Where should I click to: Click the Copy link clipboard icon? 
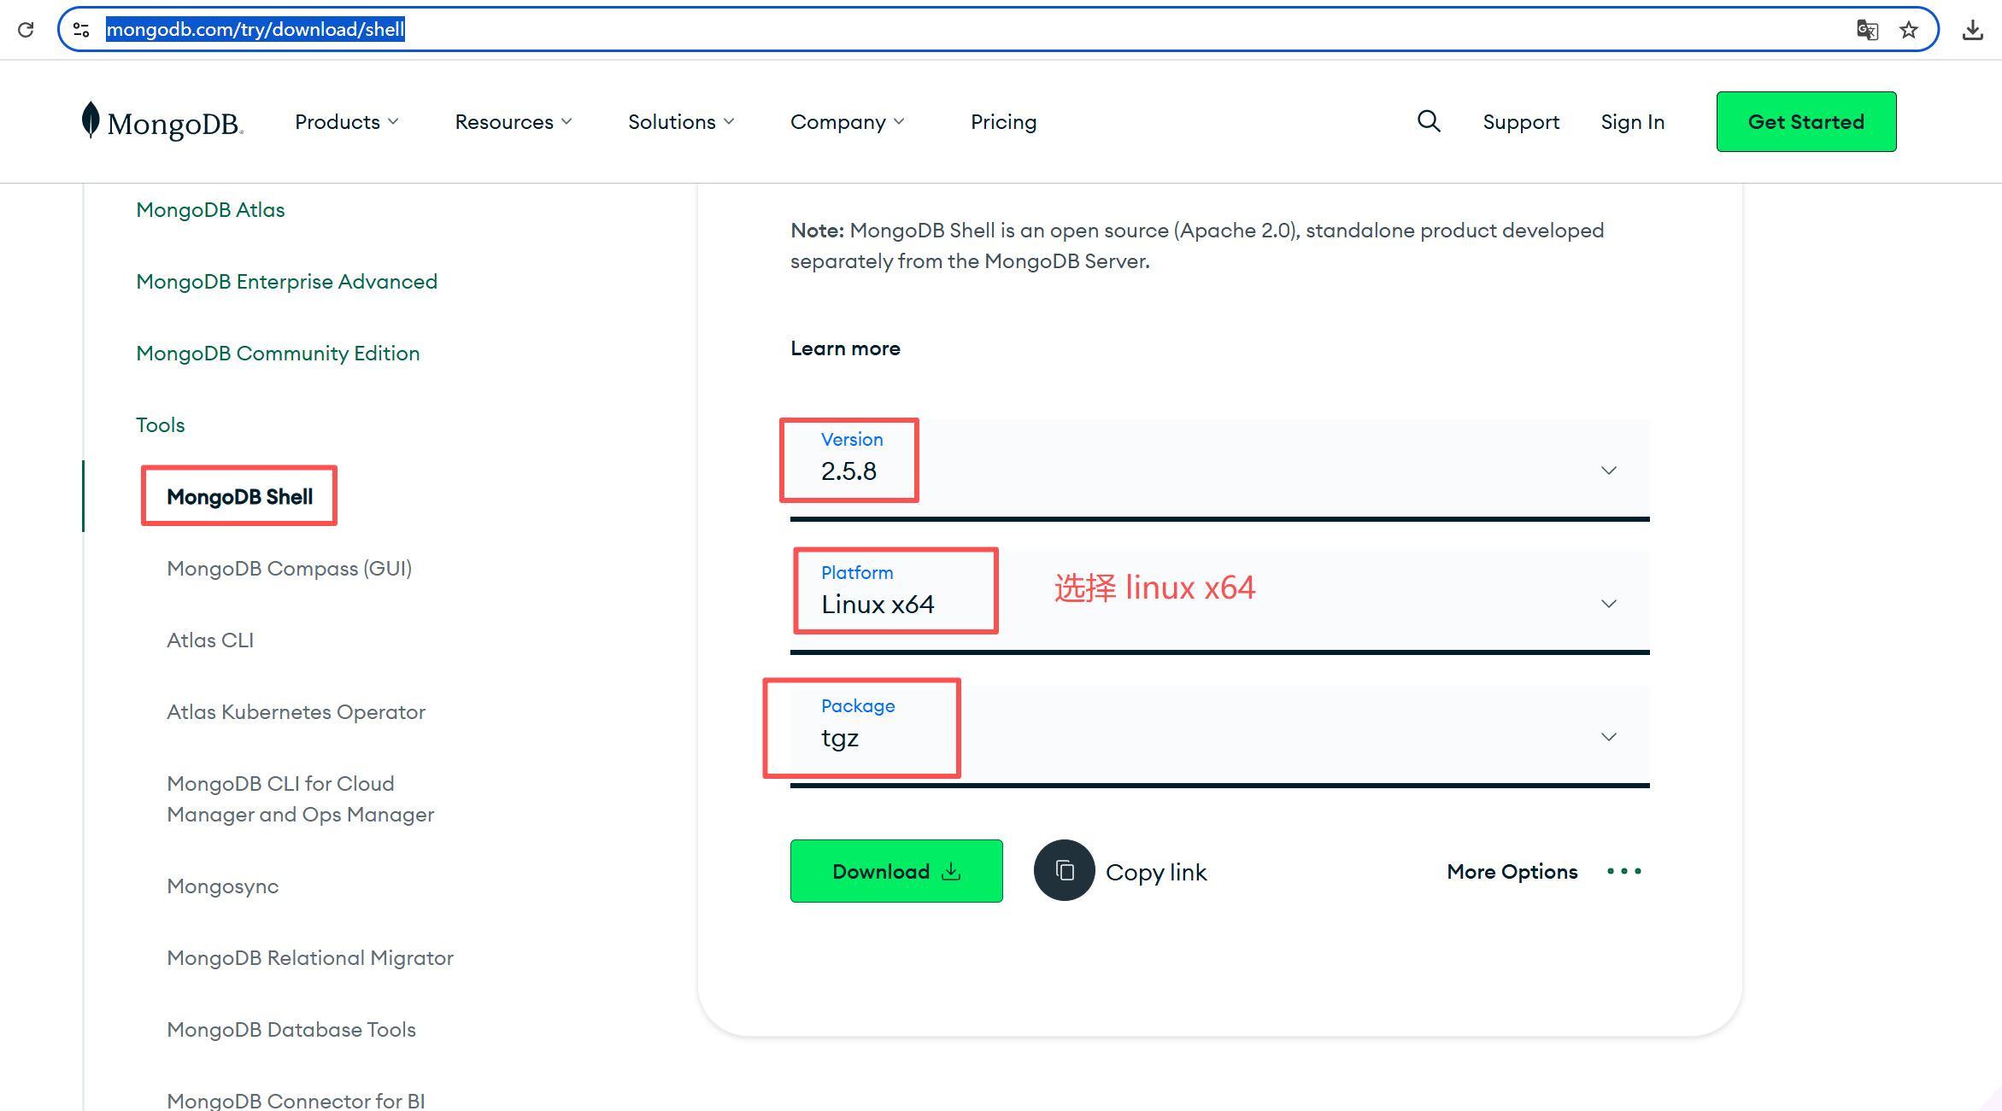point(1064,870)
